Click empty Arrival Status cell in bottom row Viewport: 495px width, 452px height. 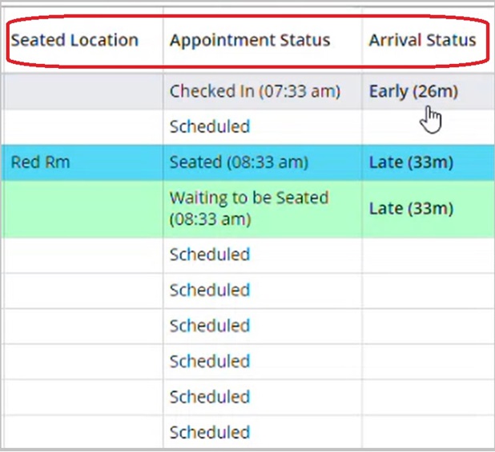coord(425,433)
